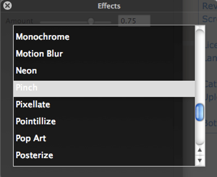
Task: Choose Motion Blur from the effects list
Action: click(104, 54)
